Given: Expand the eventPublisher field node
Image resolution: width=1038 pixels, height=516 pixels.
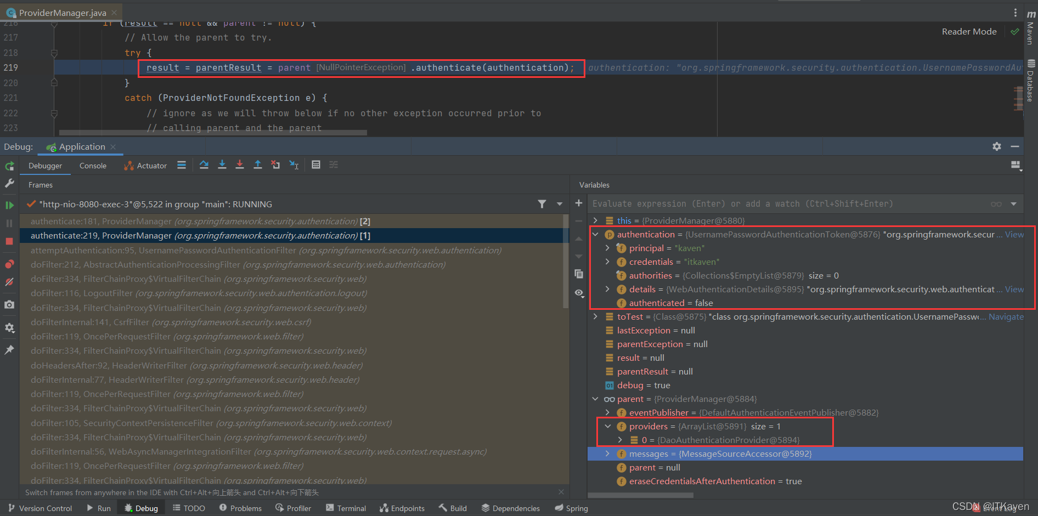Looking at the screenshot, I should (607, 412).
